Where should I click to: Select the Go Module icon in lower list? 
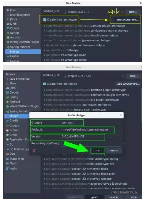[8, 149]
